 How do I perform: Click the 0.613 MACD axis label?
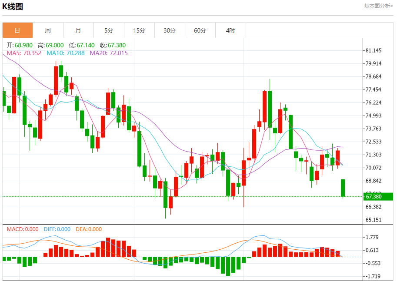pos(372,251)
